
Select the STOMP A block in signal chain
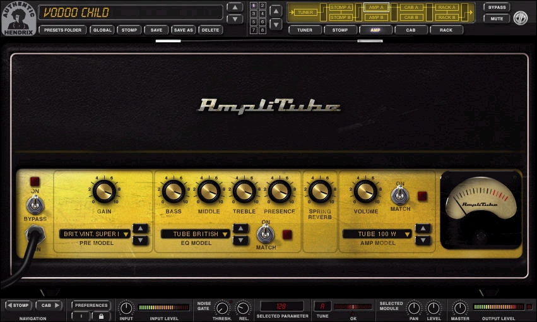pos(340,7)
